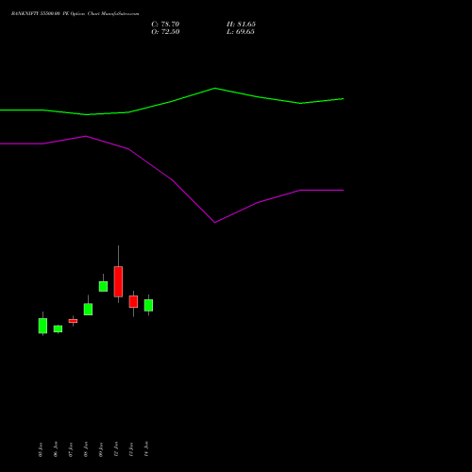Click the lowest dip of the purple line
The height and width of the screenshot is (472, 472).
[215, 223]
